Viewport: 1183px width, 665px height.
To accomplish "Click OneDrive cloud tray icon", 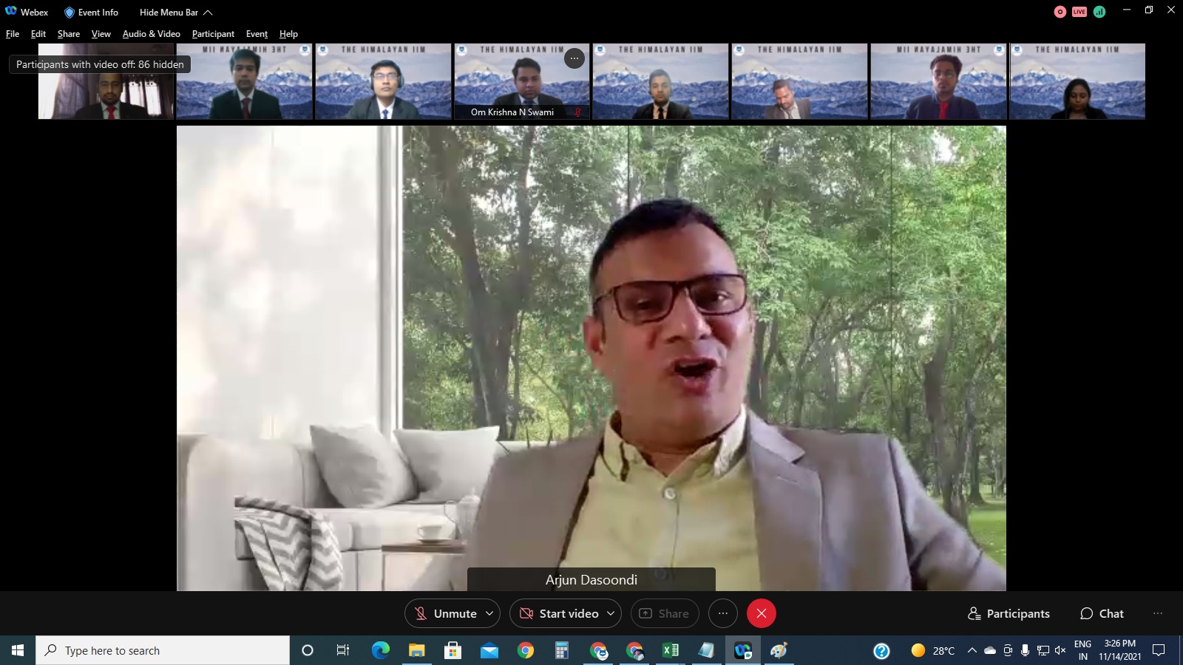I will point(990,650).
